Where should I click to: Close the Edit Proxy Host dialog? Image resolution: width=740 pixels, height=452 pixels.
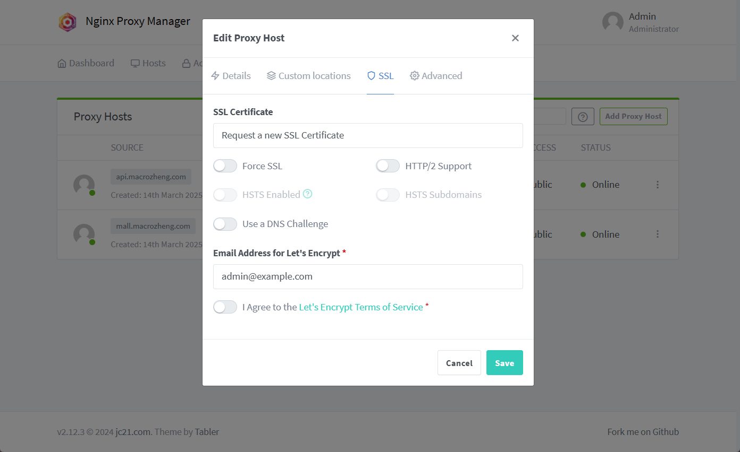tap(515, 38)
